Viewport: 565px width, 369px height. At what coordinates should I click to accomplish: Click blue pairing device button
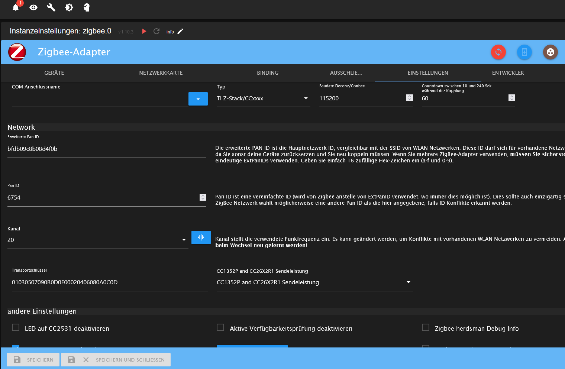pos(524,52)
